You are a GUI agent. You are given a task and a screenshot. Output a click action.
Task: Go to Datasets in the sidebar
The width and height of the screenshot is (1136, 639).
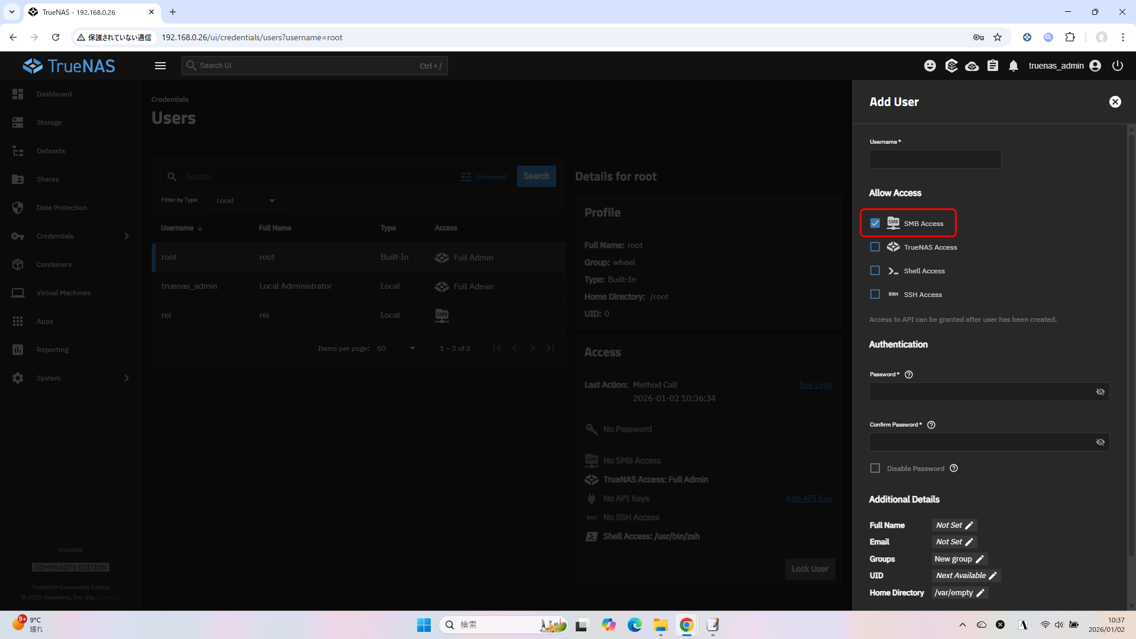click(x=51, y=151)
